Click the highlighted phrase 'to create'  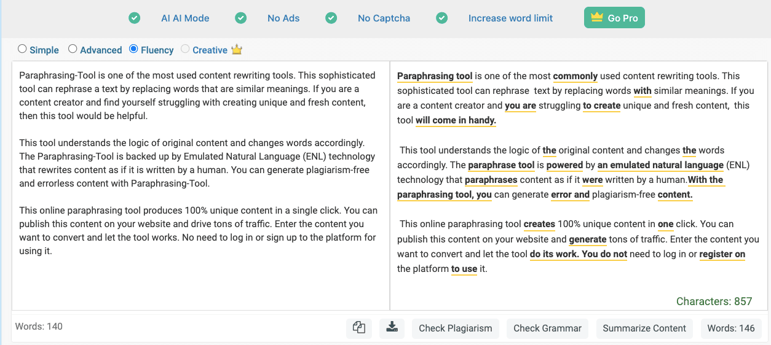coord(602,106)
